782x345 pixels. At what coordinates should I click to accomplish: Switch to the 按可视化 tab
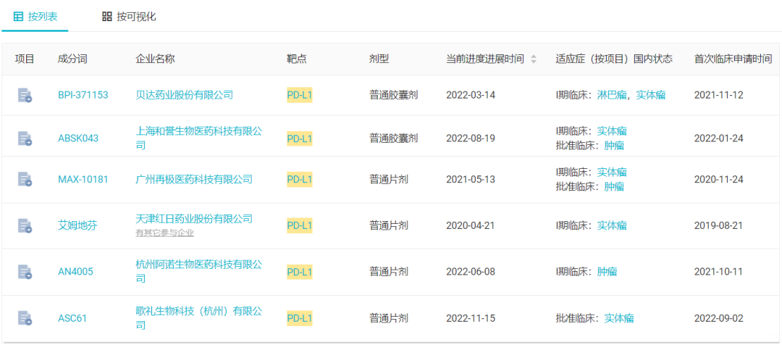(x=129, y=17)
